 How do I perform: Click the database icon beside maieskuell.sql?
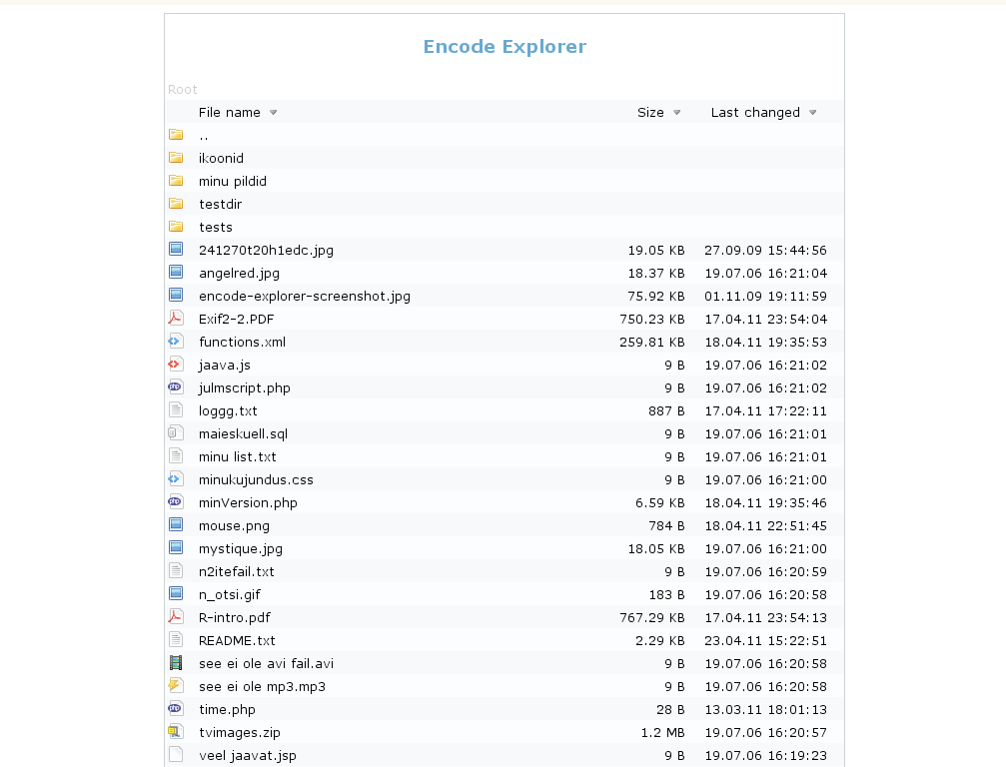(176, 433)
